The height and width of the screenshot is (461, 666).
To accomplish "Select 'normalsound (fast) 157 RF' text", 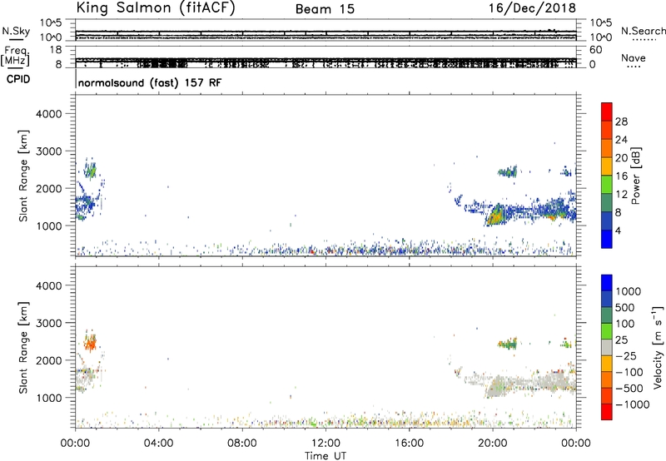I will pos(150,82).
